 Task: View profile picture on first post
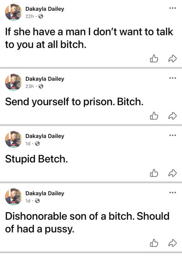pos(14,12)
